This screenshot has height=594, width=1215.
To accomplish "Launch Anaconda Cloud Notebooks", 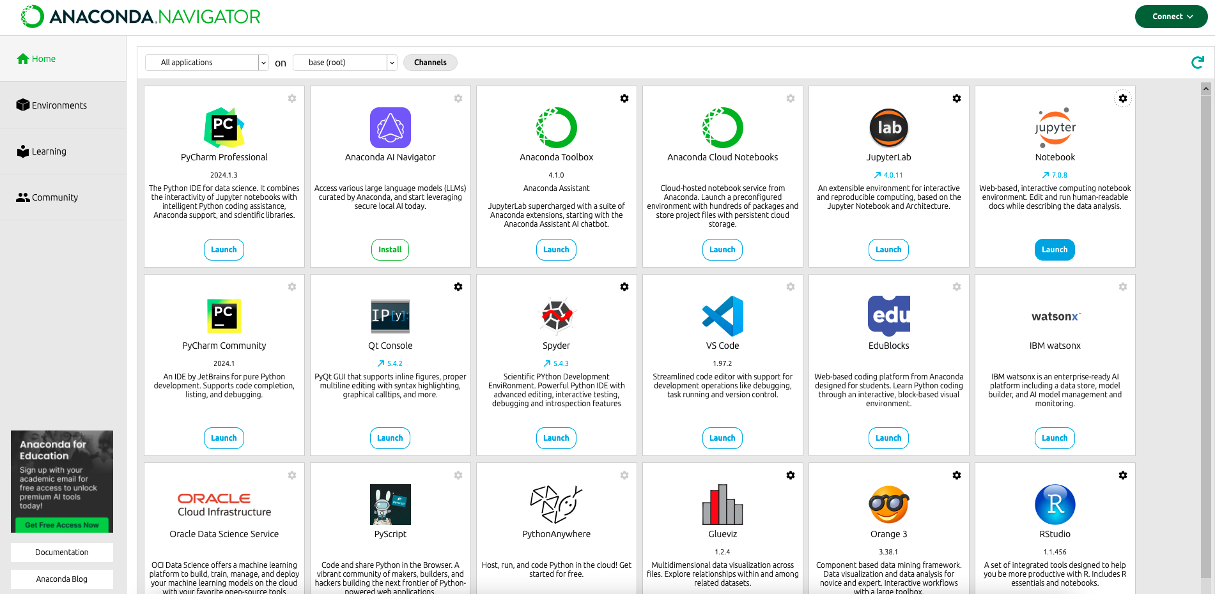I will coord(722,250).
